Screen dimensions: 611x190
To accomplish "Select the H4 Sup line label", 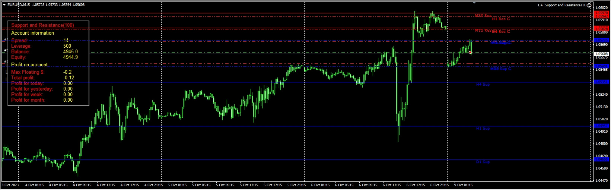I will click(483, 85).
